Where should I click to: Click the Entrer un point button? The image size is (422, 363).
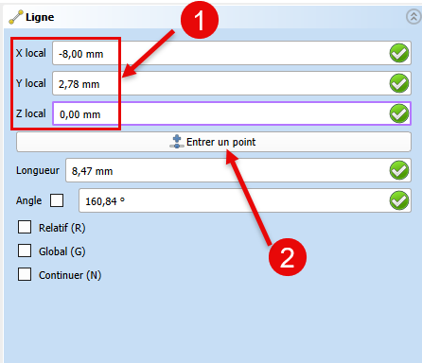(214, 142)
